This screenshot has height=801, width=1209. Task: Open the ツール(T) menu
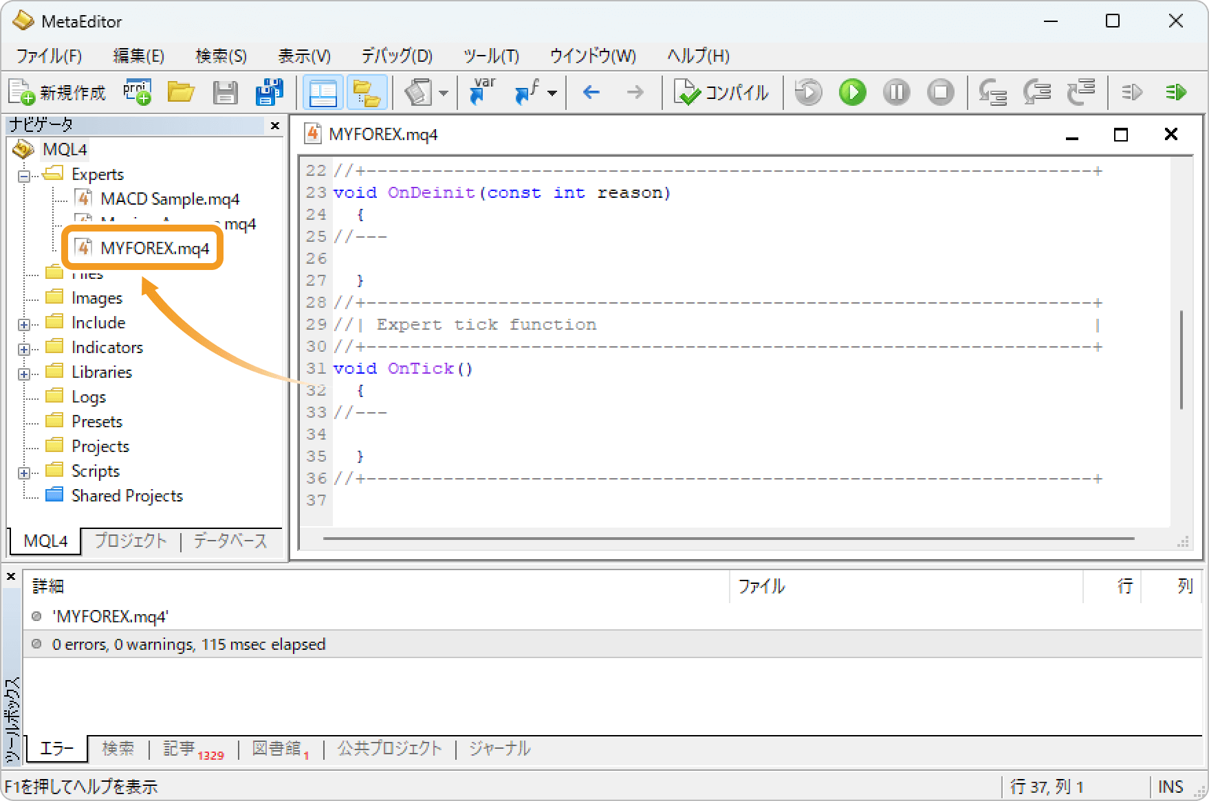(491, 56)
